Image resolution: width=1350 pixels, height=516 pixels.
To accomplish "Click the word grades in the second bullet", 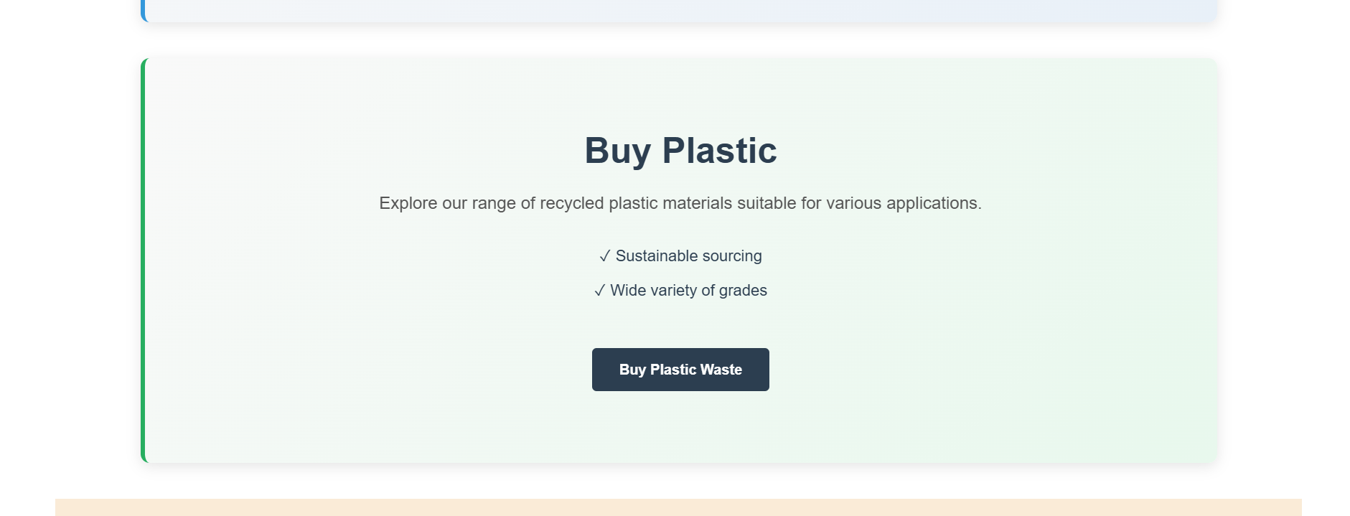I will (743, 291).
